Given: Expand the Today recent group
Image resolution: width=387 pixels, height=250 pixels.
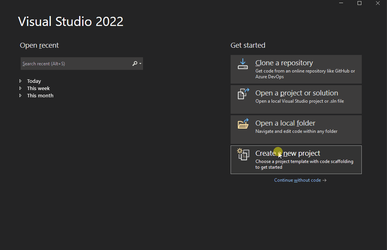Looking at the screenshot, I should point(21,81).
